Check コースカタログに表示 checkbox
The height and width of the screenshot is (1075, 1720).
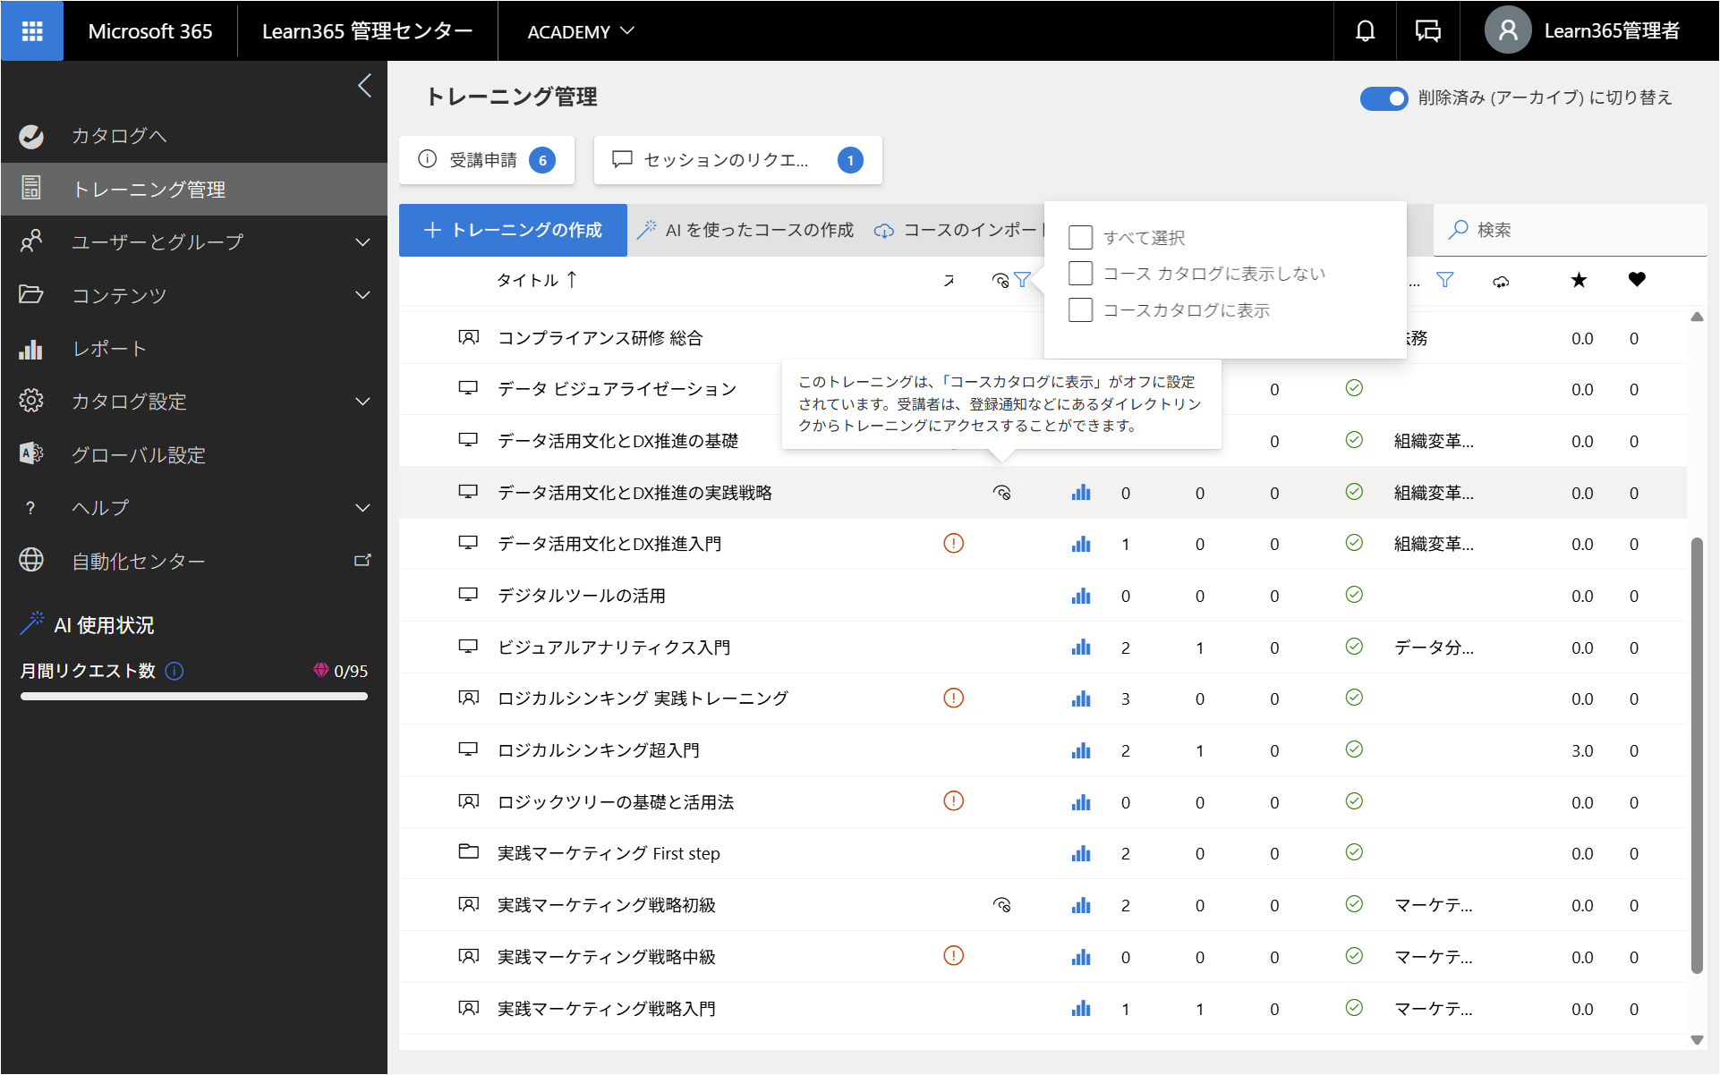[x=1080, y=309]
